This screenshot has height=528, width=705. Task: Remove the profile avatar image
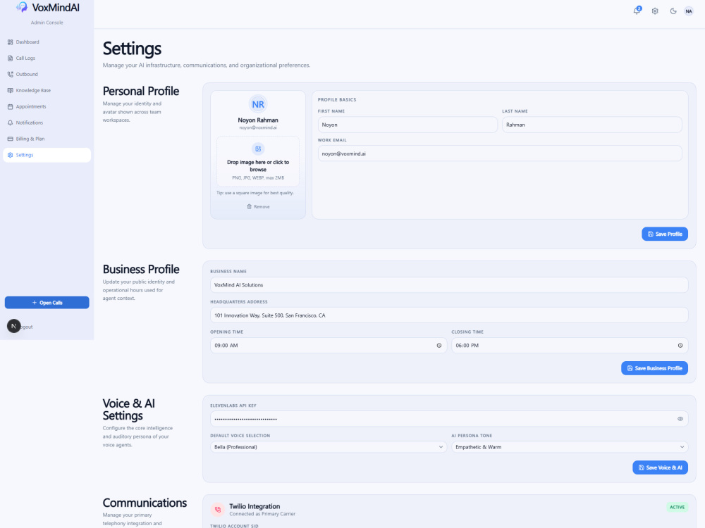pyautogui.click(x=258, y=206)
